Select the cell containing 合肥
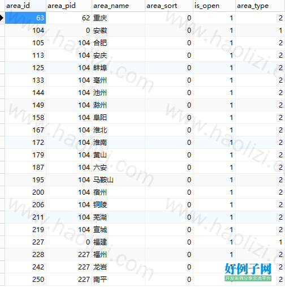The height and width of the screenshot is (287, 285). coord(118,43)
